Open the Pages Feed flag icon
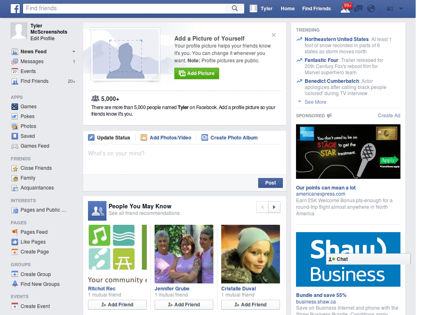The width and height of the screenshot is (421, 315). [x=14, y=232]
